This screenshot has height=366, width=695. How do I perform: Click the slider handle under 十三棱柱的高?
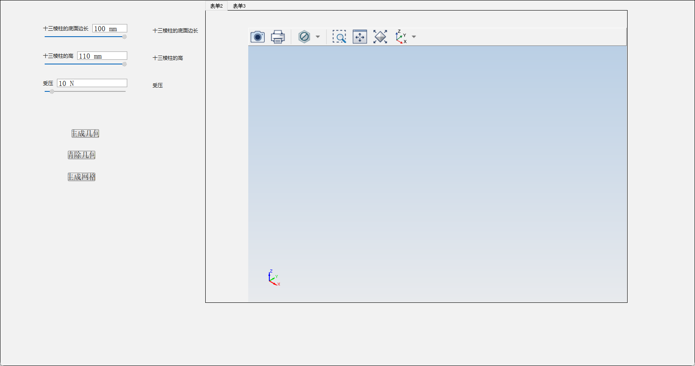pyautogui.click(x=124, y=64)
